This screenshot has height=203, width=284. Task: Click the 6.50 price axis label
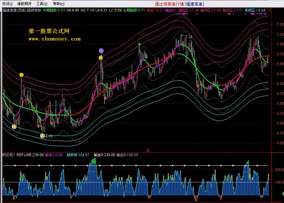(x=280, y=64)
